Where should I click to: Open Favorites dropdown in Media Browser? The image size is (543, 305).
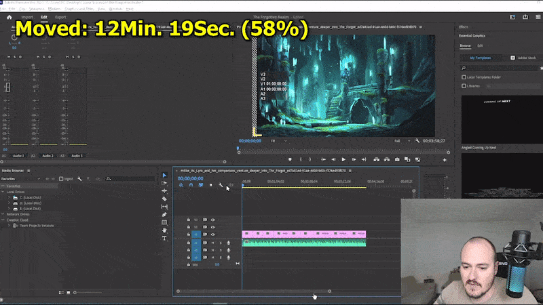click(21, 179)
